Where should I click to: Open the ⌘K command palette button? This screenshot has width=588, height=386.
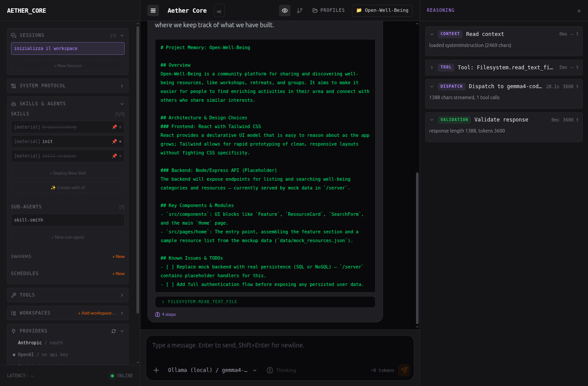[x=219, y=11]
